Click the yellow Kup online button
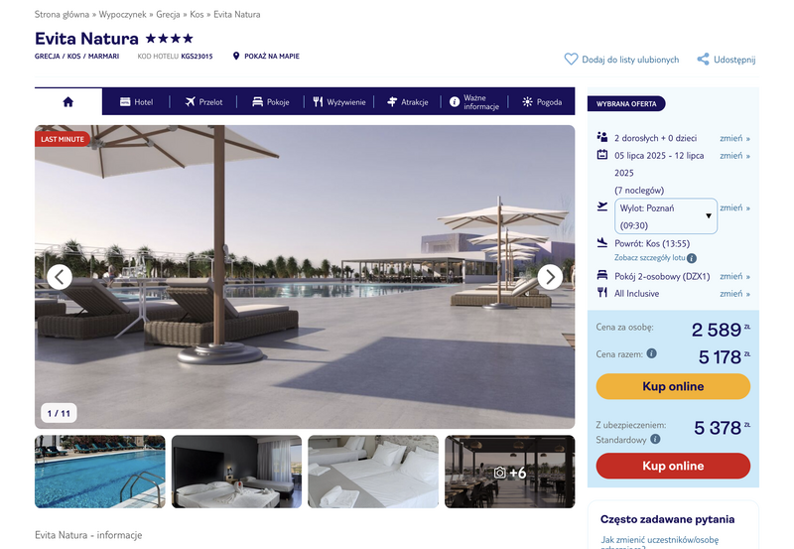 point(673,386)
